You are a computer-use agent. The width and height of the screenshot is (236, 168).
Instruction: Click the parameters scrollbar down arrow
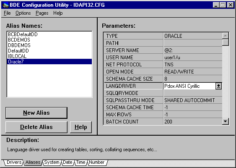coord(226,121)
